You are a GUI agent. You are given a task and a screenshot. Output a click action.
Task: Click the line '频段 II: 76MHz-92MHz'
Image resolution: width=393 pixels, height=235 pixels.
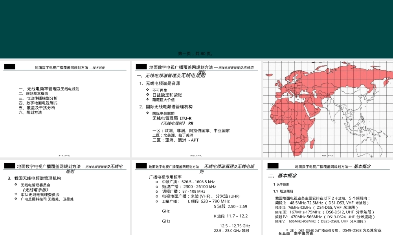pos(316,207)
